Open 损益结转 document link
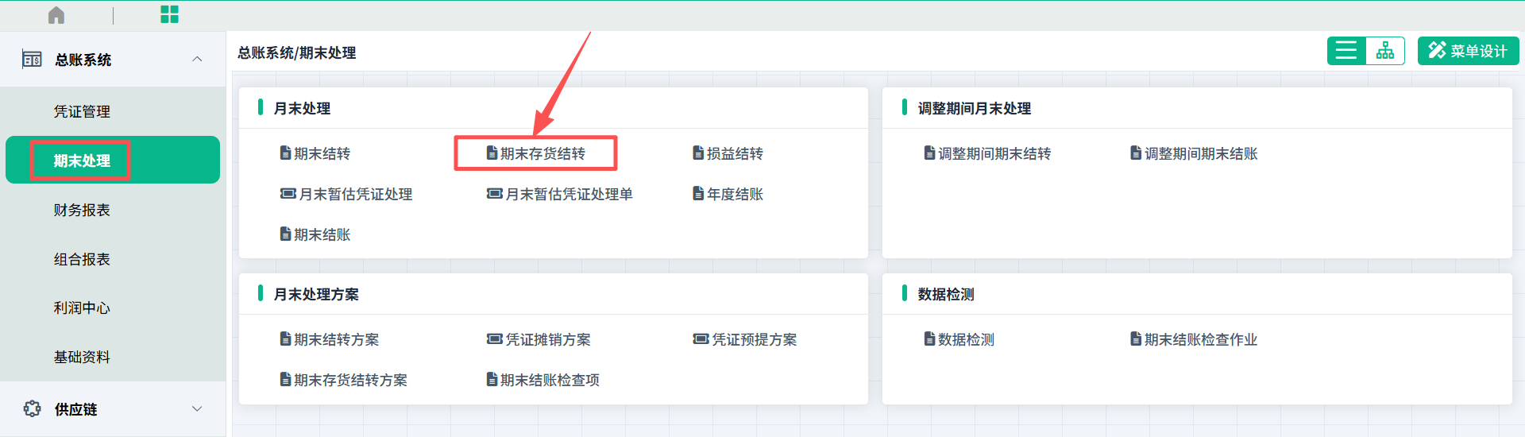1525x437 pixels. [735, 153]
